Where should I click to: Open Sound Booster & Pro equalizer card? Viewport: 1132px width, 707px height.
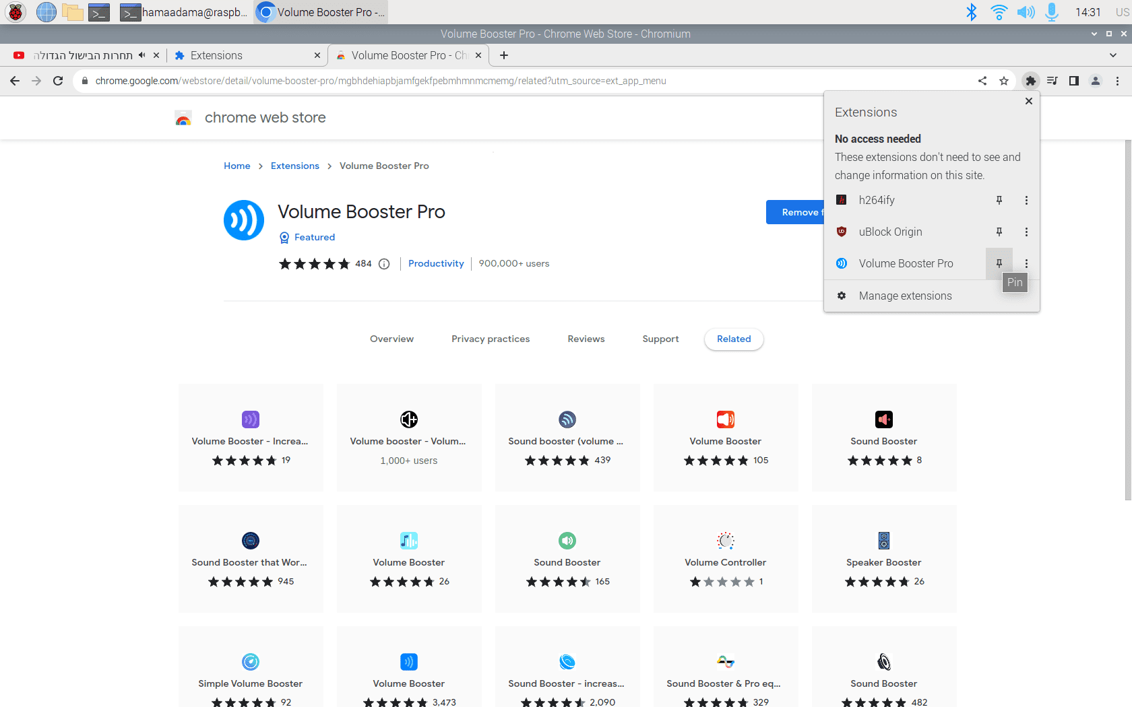coord(726,667)
